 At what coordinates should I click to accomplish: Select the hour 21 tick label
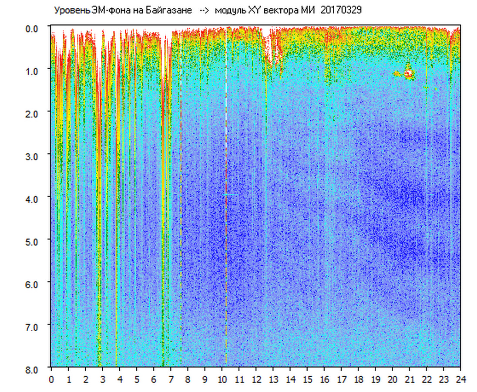(x=410, y=379)
